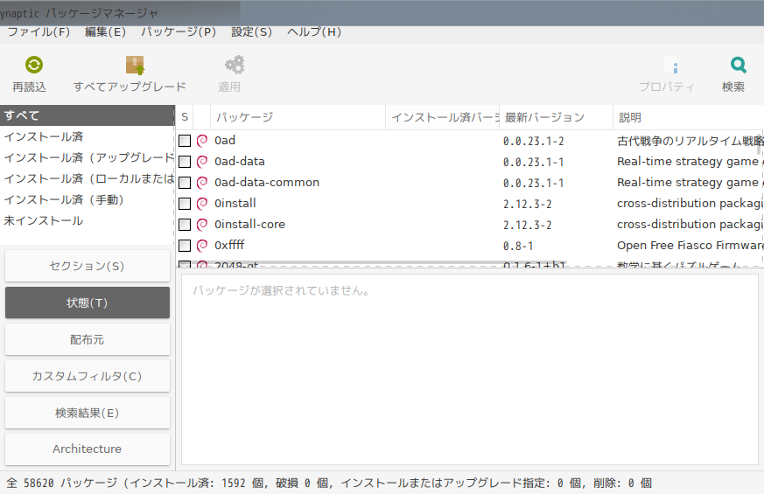
Task: Toggle the status checkbox for 0ad-data-common
Action: point(185,183)
